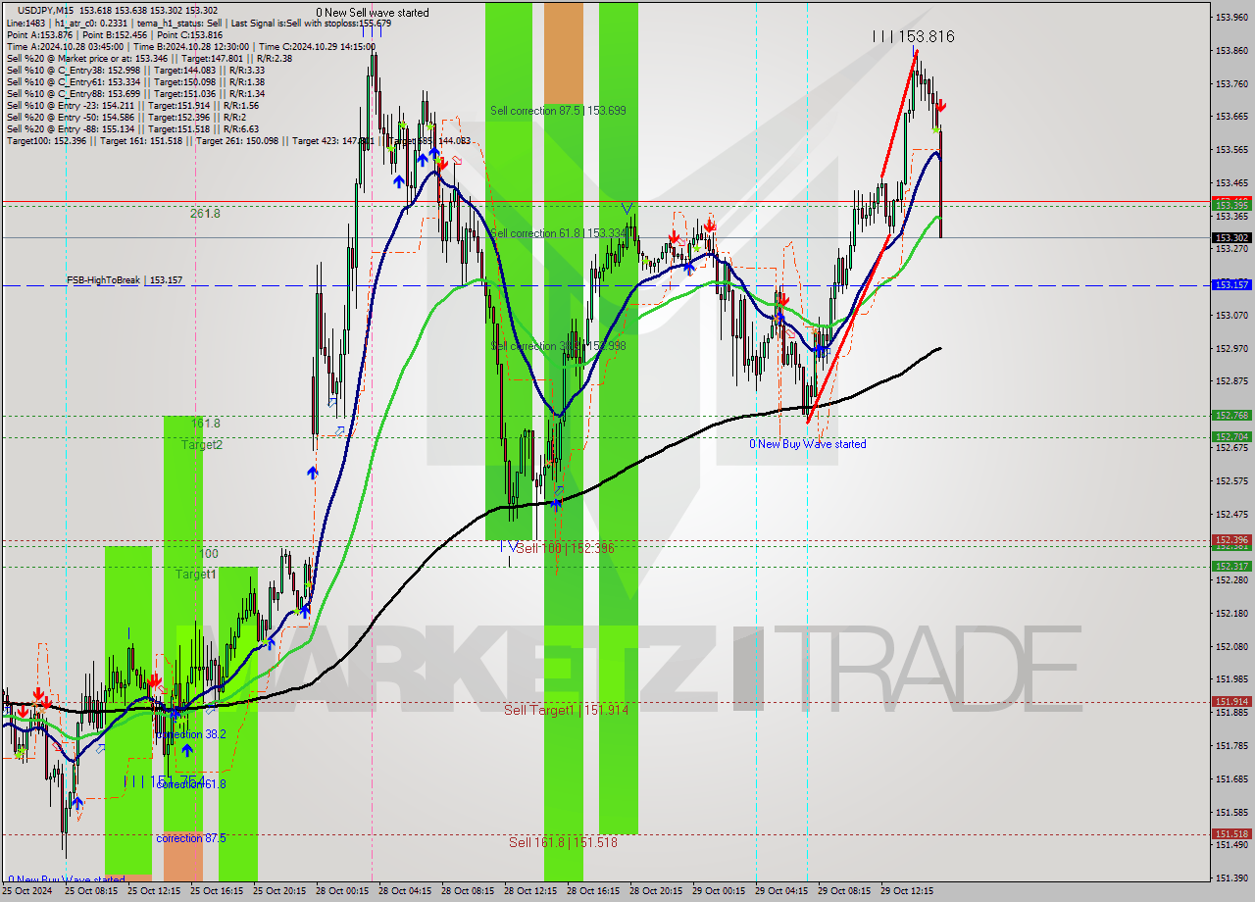Click the 'Sell Target1 | 151.914' label
This screenshot has height=902, width=1255.
click(x=566, y=710)
